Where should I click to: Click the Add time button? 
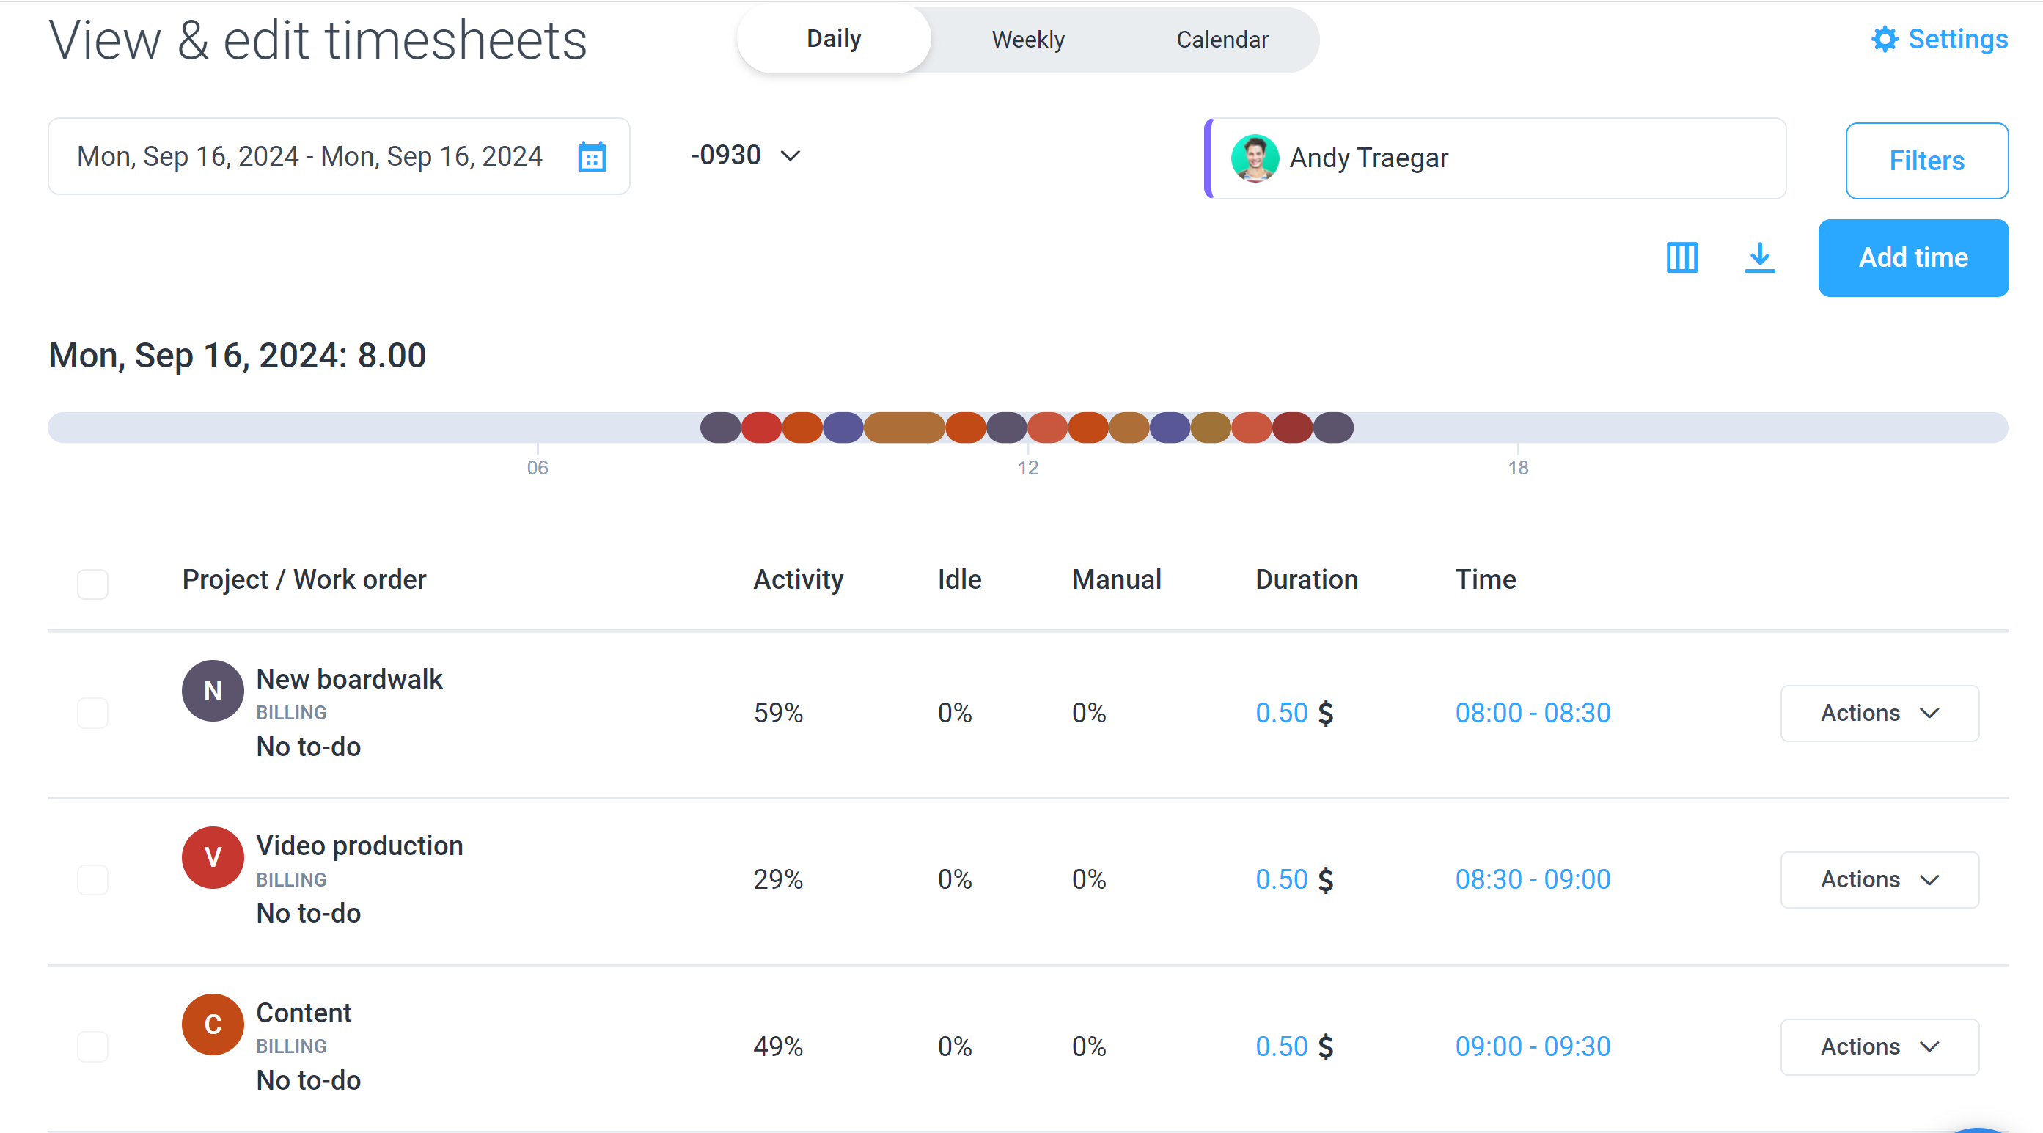[x=1914, y=257]
